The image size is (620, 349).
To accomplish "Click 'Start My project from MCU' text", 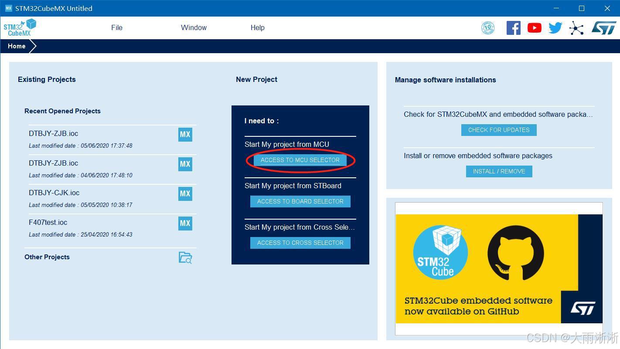I will point(287,144).
